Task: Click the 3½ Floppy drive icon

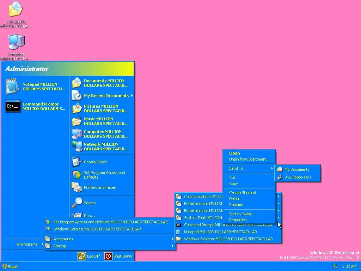Action: click(x=280, y=177)
